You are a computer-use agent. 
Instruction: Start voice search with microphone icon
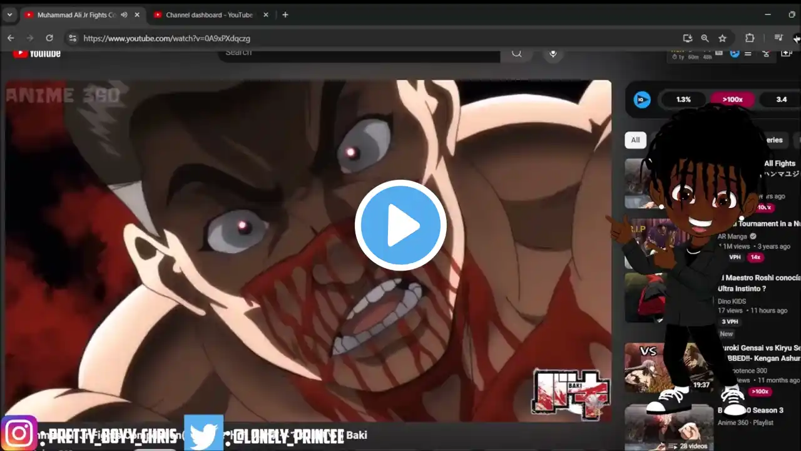coord(553,53)
